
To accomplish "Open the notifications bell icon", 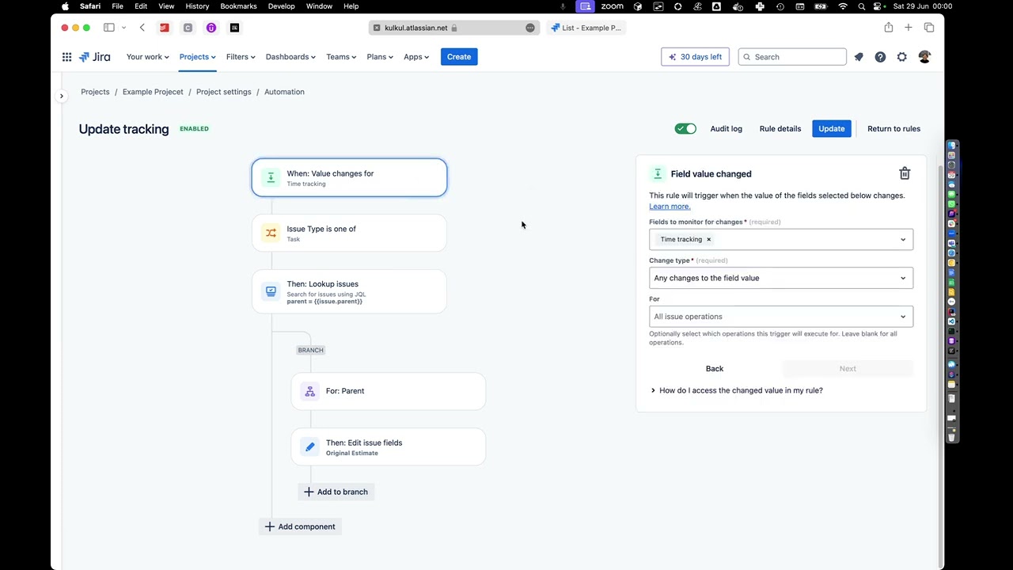I will point(859,57).
